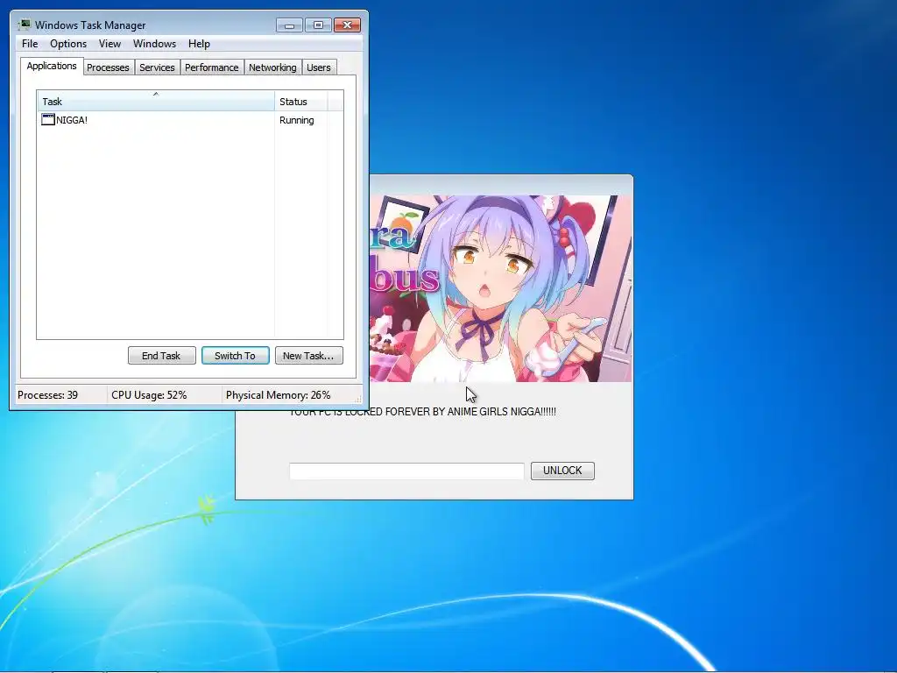Switch to the Networking tab
897x673 pixels.
pos(272,67)
